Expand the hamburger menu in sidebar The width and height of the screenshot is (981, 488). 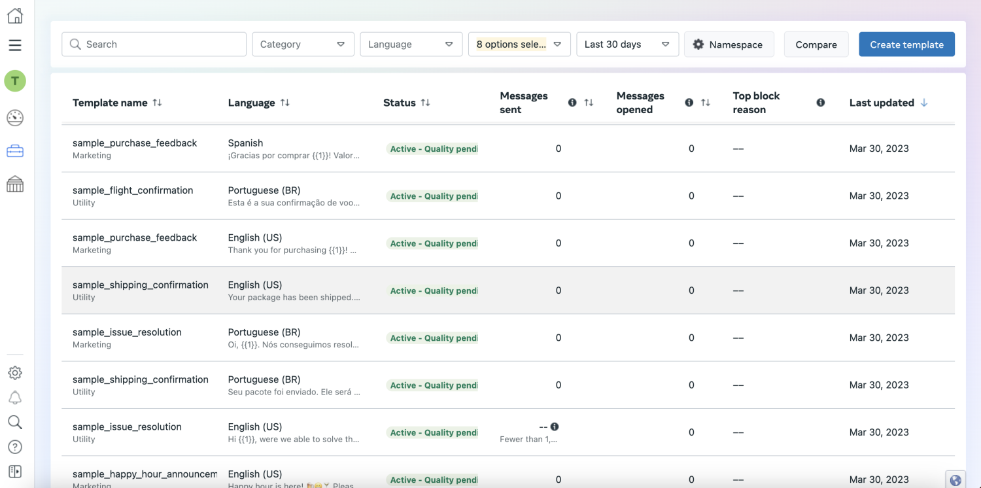point(15,45)
